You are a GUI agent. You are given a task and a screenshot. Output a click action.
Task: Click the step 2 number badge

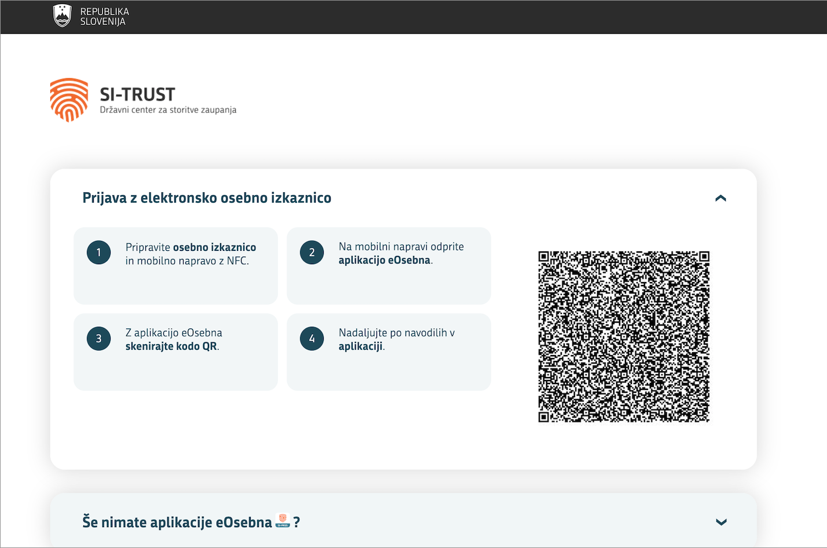312,253
